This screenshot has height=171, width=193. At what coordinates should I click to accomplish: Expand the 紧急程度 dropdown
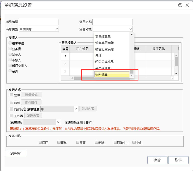[x=76, y=109]
